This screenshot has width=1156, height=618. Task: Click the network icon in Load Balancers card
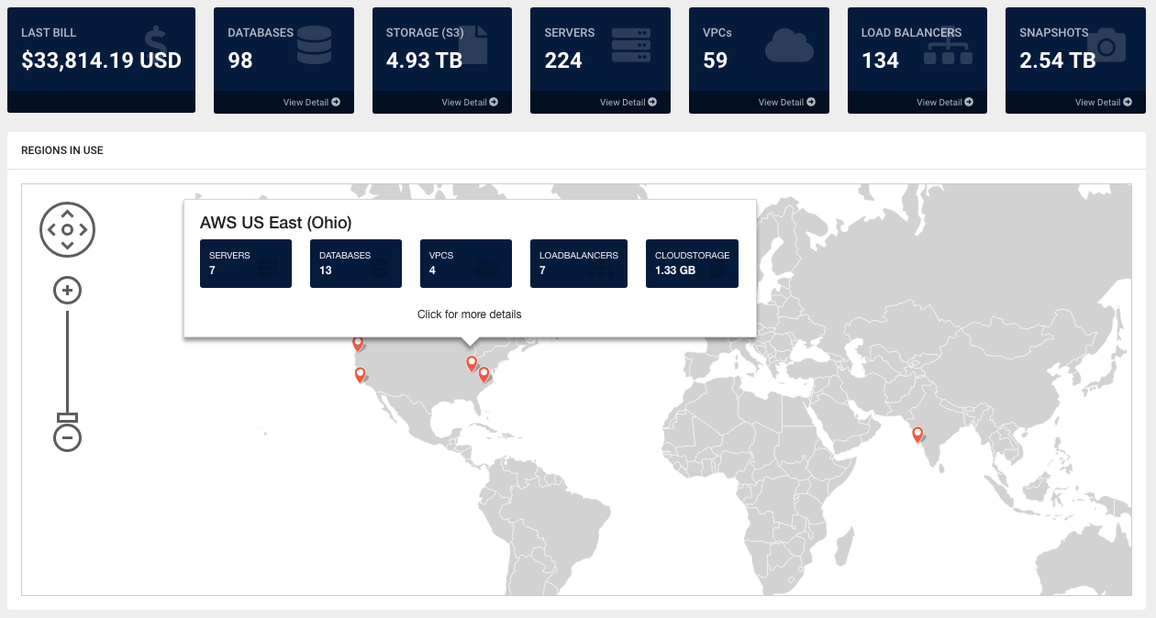pos(948,44)
